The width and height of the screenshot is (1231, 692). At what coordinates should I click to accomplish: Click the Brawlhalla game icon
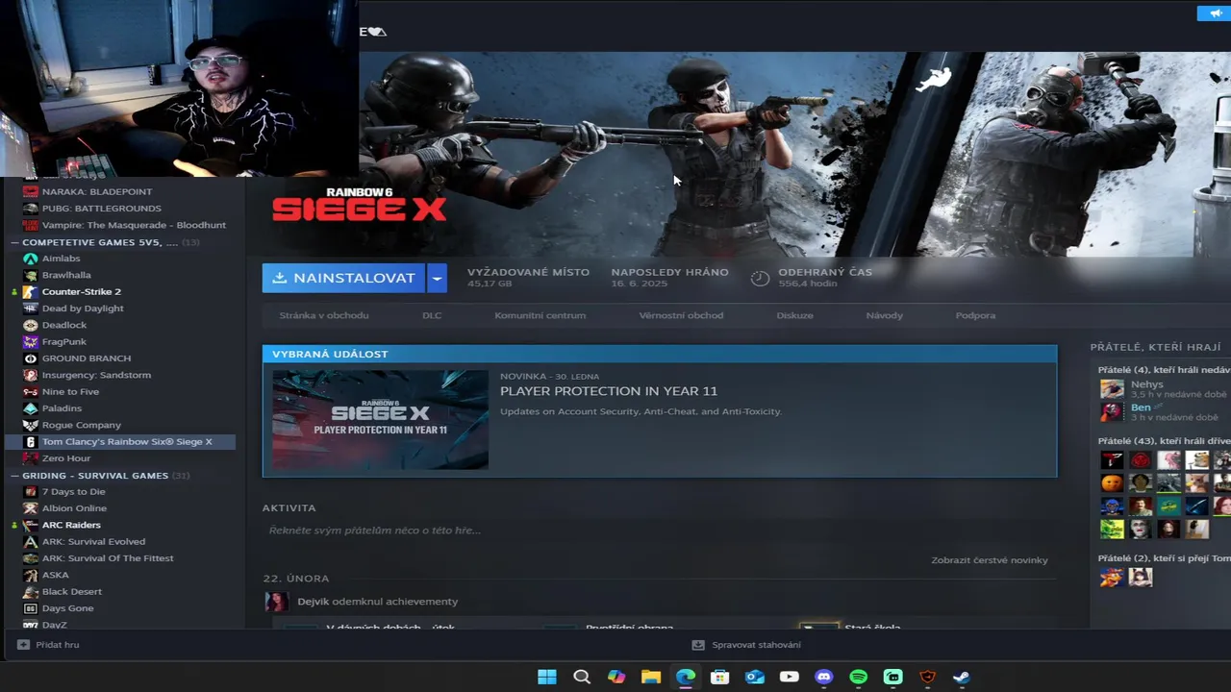[31, 275]
